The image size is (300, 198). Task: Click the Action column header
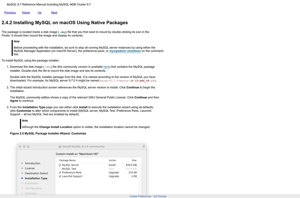112,160
